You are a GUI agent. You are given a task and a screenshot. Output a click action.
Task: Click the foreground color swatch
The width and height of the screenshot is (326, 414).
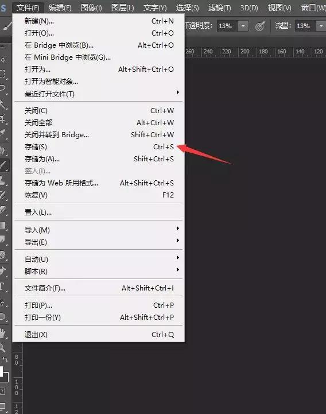point(1,372)
